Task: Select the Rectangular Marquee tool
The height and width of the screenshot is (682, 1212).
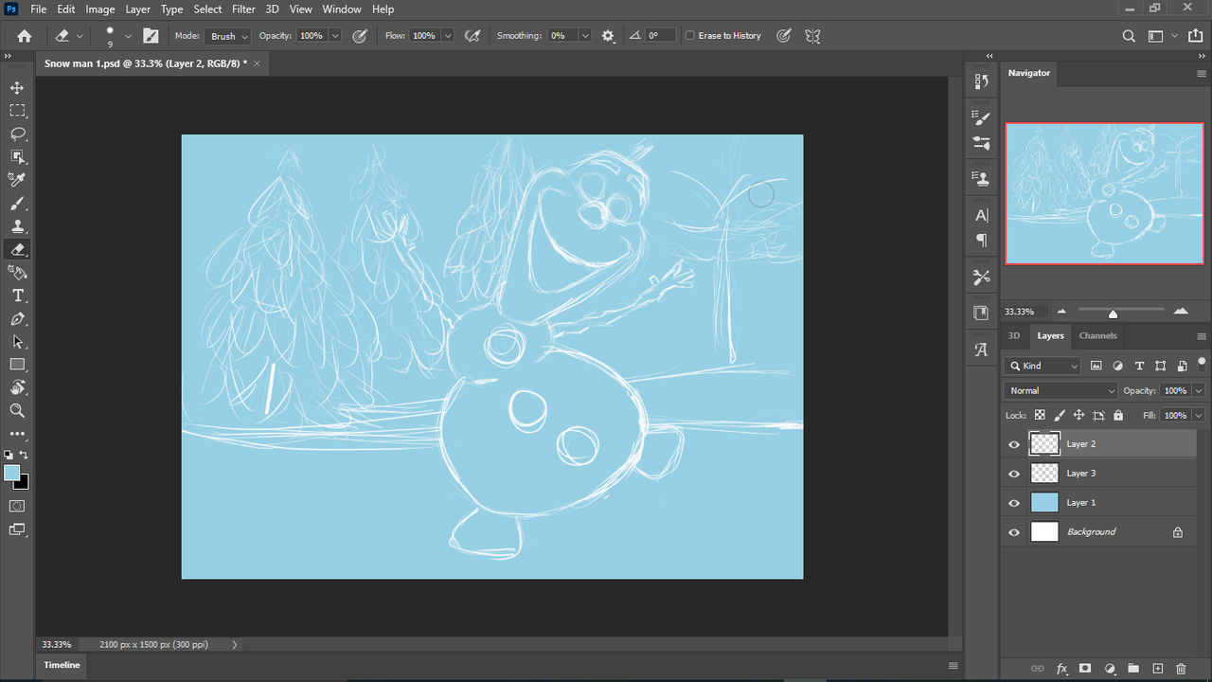Action: point(17,111)
